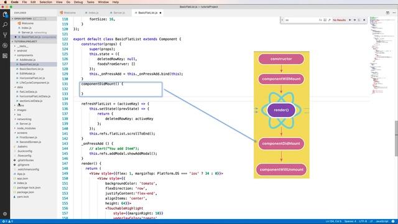Change indentation via Spaces: 4 status item
Viewport: 398px width, 224px height.
pos(350,222)
